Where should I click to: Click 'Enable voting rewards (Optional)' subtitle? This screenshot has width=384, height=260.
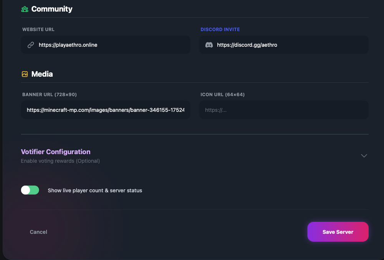[x=60, y=161]
